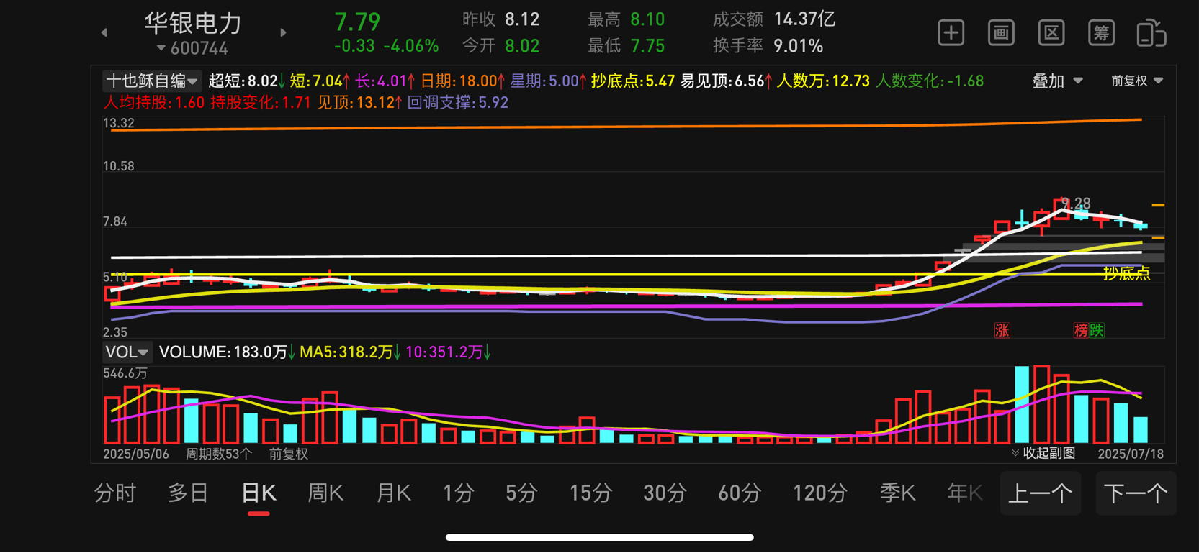
Task: Tap the 周期数53个 label
Action: click(x=219, y=454)
